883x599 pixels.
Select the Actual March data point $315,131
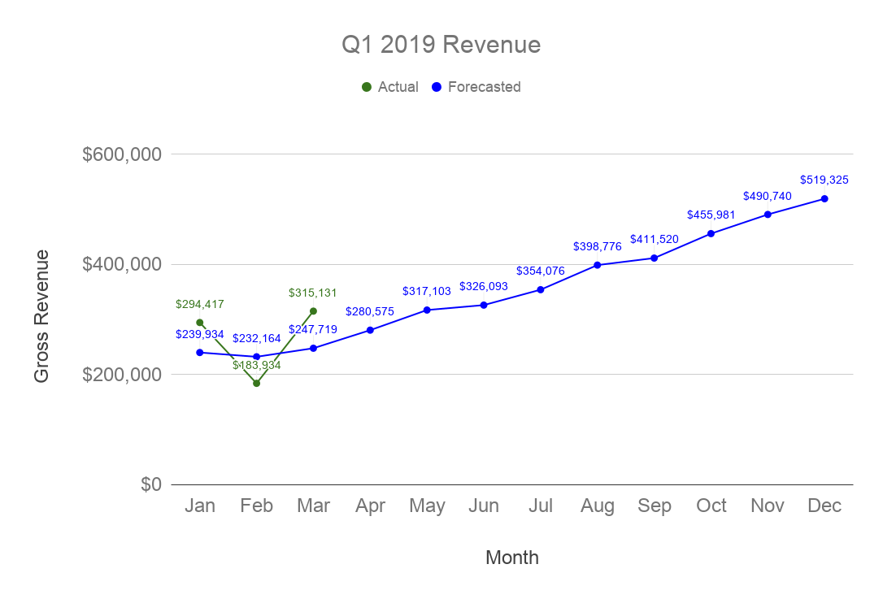click(314, 311)
